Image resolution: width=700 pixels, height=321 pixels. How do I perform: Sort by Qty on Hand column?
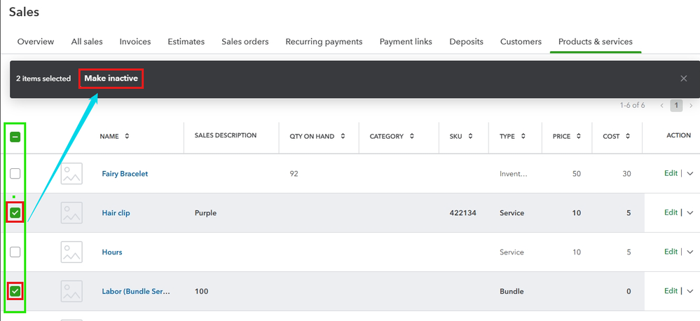point(344,136)
